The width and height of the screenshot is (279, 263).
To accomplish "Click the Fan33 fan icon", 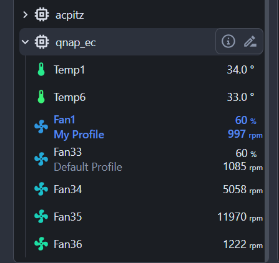I will pos(41,159).
